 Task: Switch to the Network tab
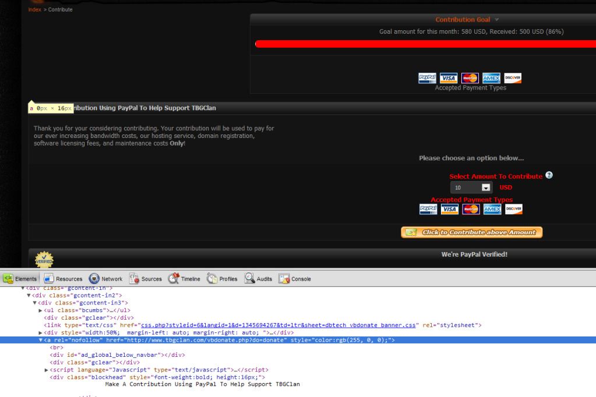coord(105,279)
